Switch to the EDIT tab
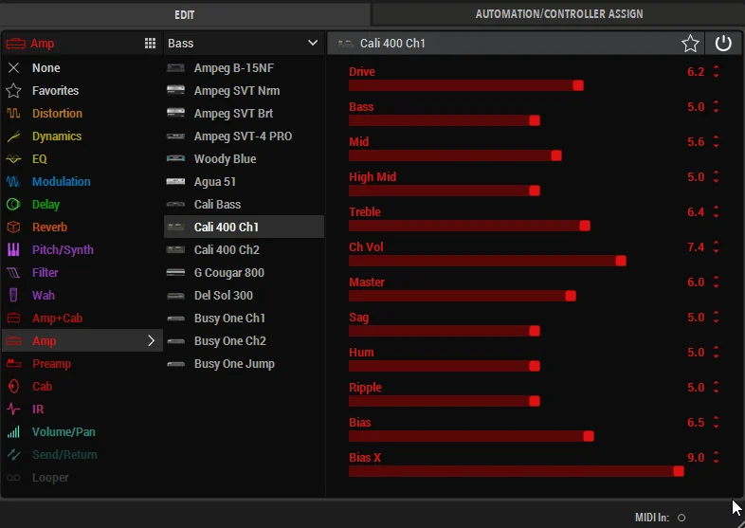Viewport: 745px width, 528px height. click(184, 14)
